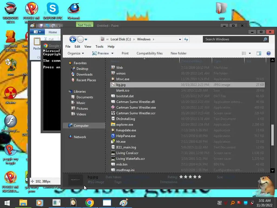Screen dimensions: 277x208
Task: Open the Organize dropdown
Action: [76, 53]
